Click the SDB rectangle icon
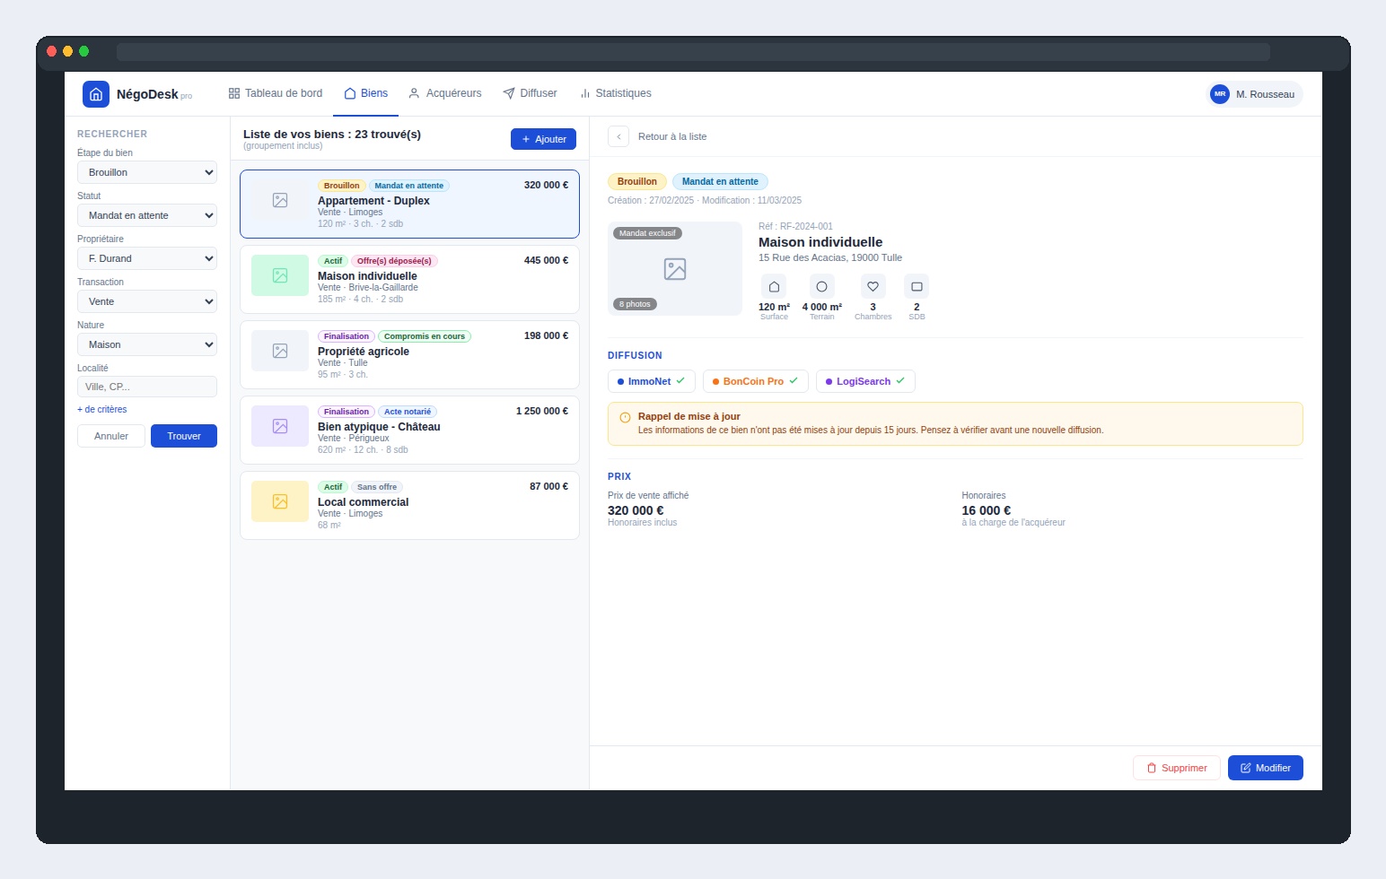Screen dimensions: 1386x879 coord(917,287)
